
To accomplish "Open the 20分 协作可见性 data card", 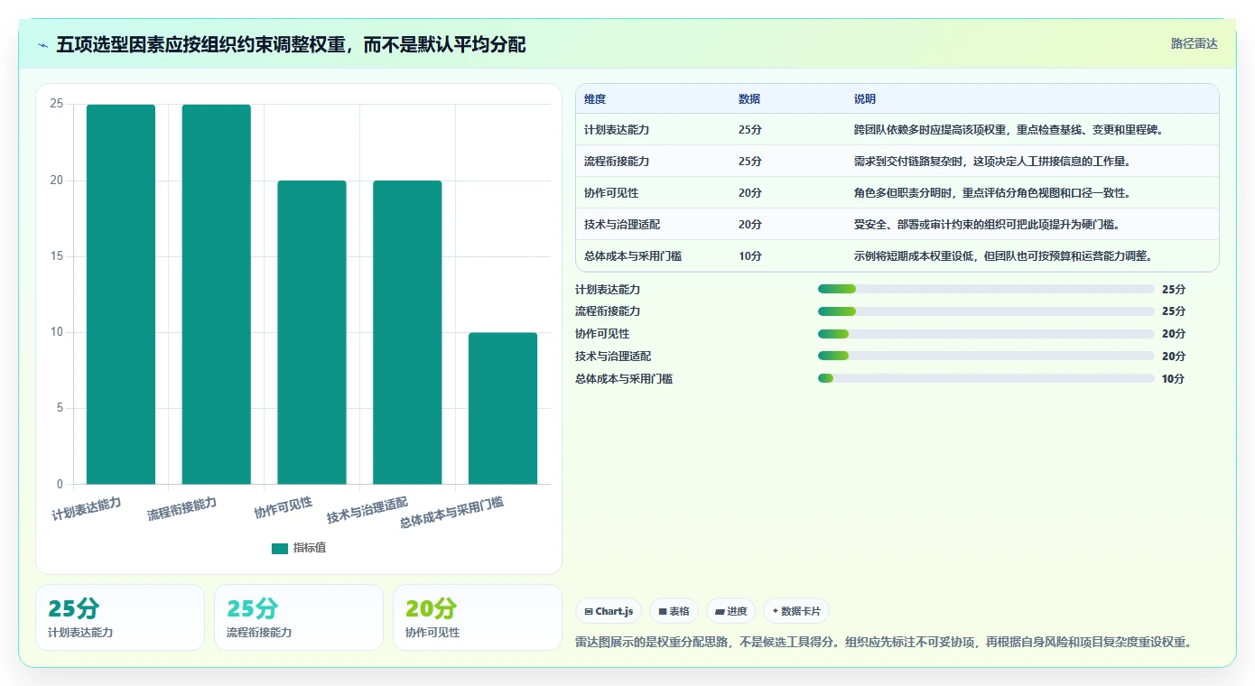I will point(478,617).
